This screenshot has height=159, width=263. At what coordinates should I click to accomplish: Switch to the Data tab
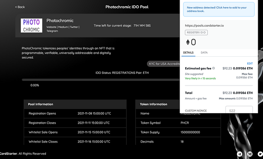pyautogui.click(x=204, y=53)
